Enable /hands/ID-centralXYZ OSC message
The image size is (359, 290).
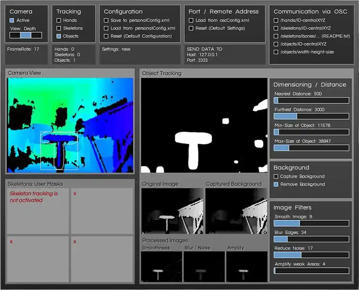pos(276,21)
